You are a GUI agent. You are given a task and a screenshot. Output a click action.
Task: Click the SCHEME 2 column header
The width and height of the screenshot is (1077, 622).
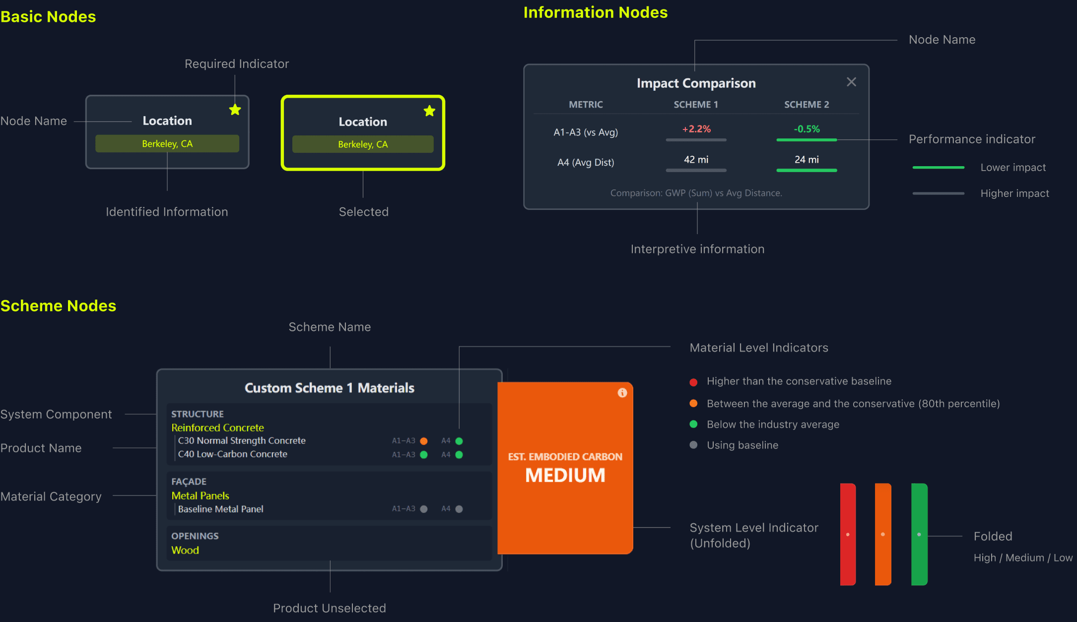[x=807, y=105]
